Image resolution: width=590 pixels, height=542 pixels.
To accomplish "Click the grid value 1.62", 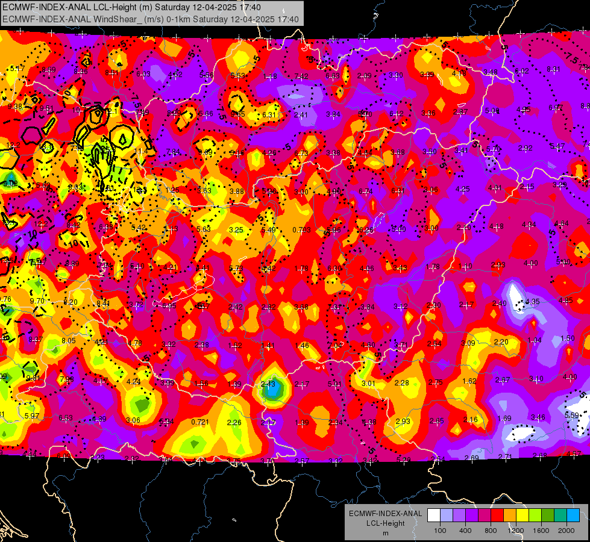I will (469, 381).
